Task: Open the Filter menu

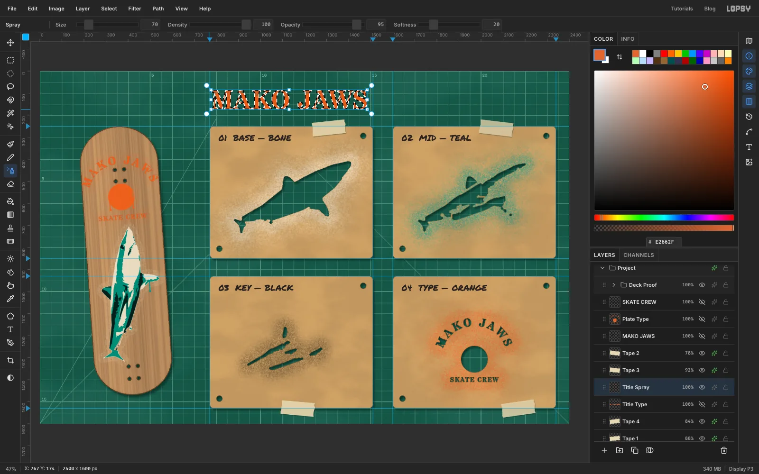Action: 135,9
